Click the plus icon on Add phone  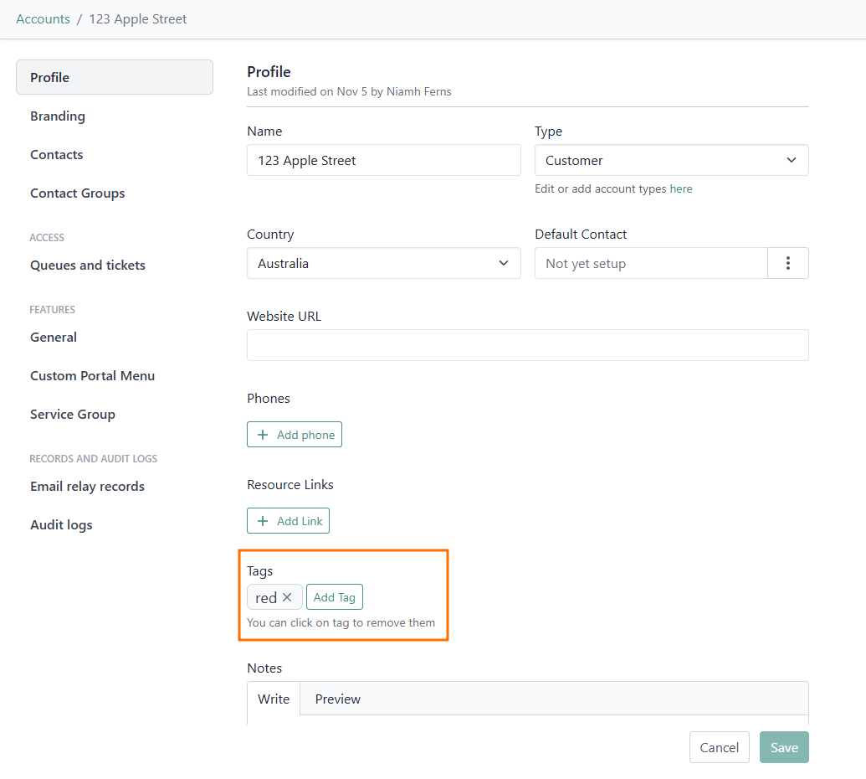263,435
